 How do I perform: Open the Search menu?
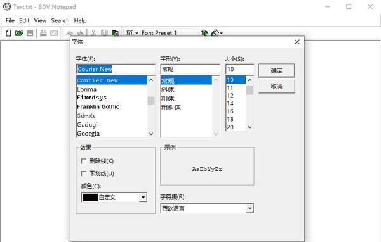(60, 20)
